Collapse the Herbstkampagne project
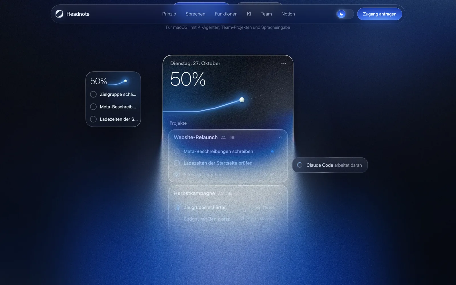The height and width of the screenshot is (285, 456). [x=280, y=193]
